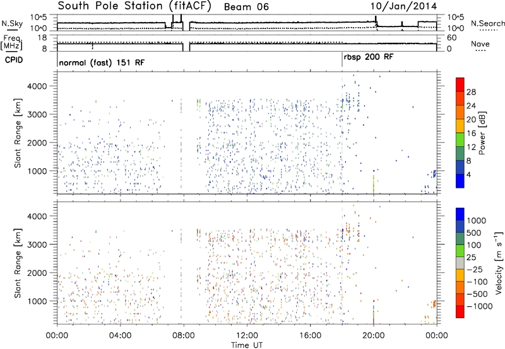The height and width of the screenshot is (349, 505).
Task: Click '4000' tick on the power panel
Action: 37,86
